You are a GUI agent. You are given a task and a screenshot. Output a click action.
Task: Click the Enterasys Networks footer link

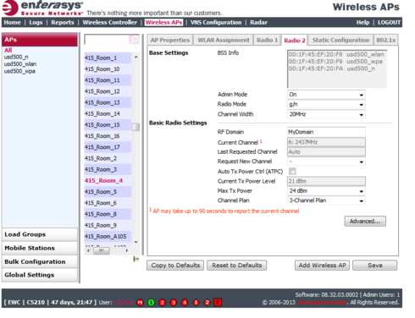(323, 303)
